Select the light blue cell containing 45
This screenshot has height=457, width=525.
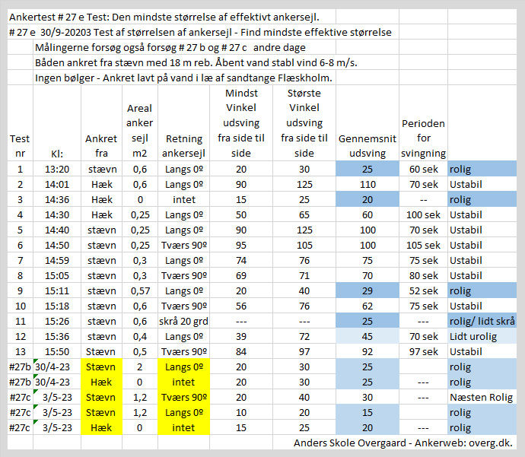click(x=367, y=336)
